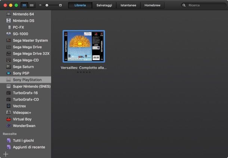
Task: Click the thumbnail size slider knob
Action: (47, 5)
